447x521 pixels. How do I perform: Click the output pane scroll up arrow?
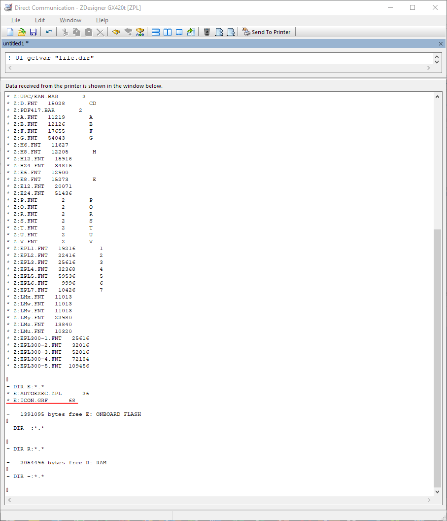tap(437, 97)
